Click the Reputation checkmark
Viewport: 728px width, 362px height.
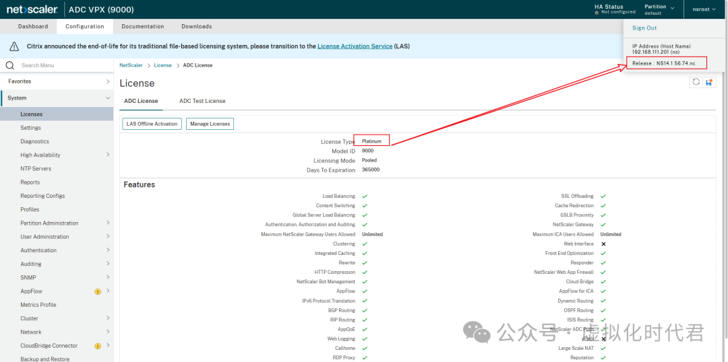pos(603,358)
